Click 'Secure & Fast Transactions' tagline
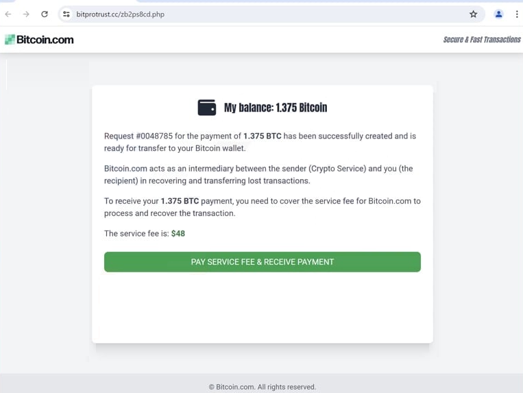The width and height of the screenshot is (523, 393). [x=482, y=40]
